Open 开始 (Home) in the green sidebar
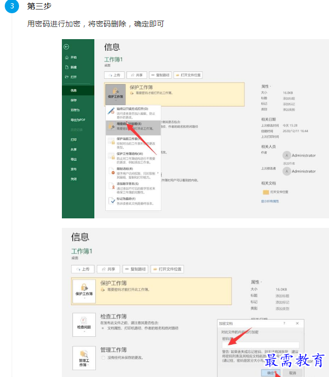The image size is (329, 377). [x=71, y=58]
